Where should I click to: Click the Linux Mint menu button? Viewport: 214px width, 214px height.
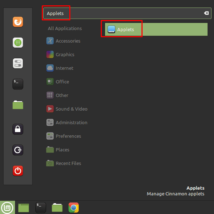tap(8, 208)
